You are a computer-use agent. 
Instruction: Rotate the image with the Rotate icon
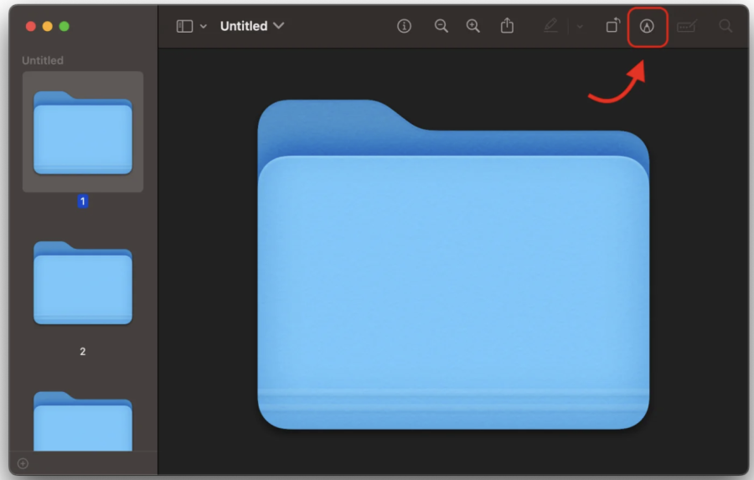[612, 27]
